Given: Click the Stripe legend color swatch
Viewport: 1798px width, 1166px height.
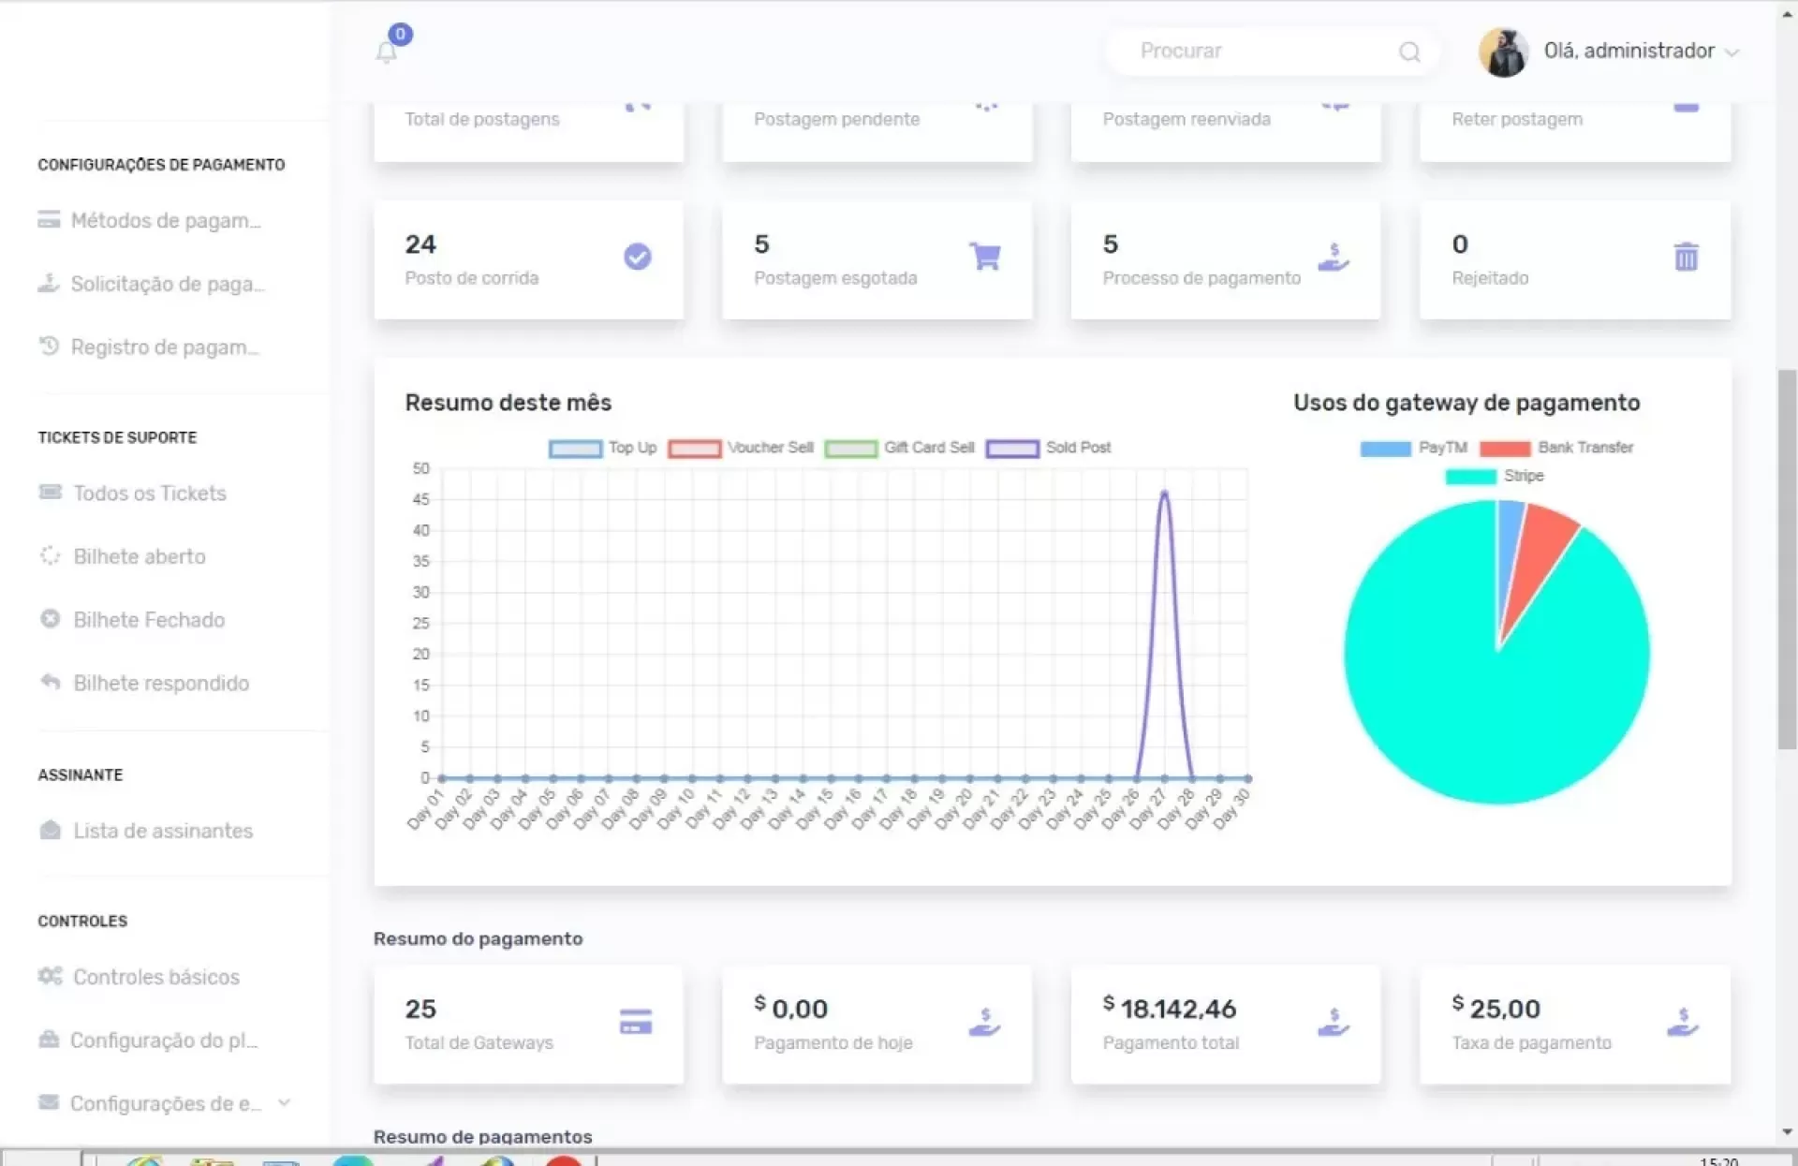Looking at the screenshot, I should click(x=1470, y=477).
